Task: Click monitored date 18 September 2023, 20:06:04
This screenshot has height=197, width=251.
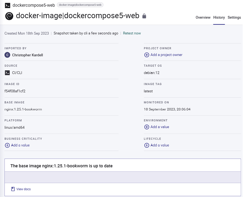Action: click(167, 109)
